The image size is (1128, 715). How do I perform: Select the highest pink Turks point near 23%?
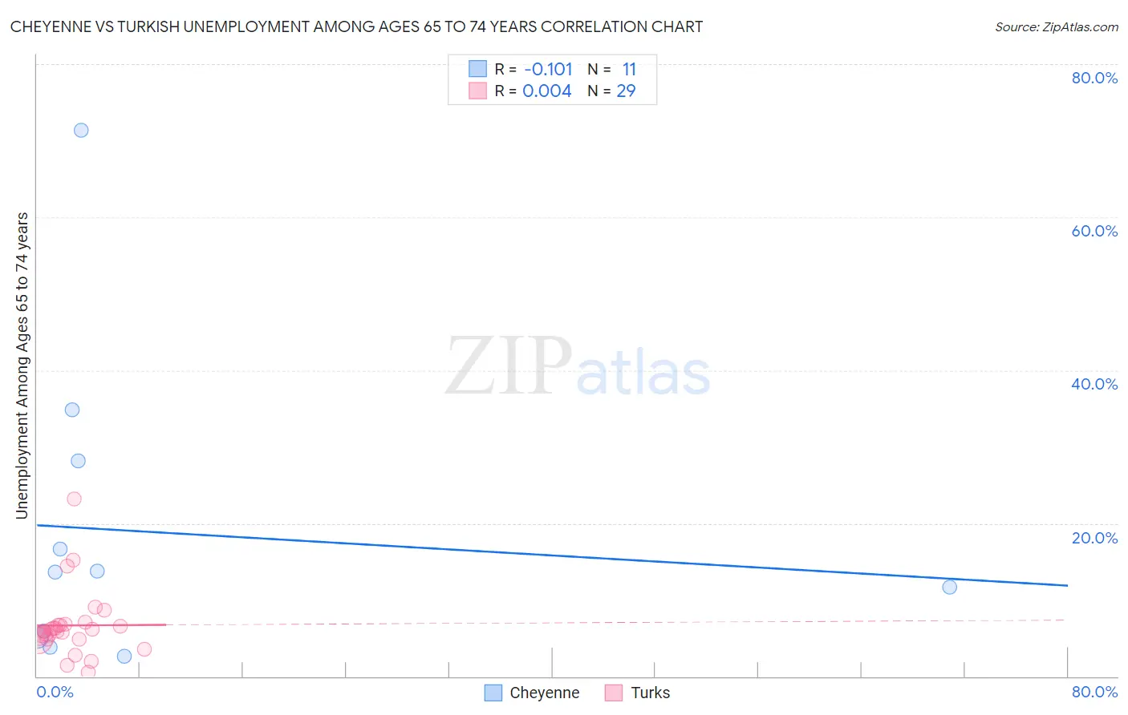point(74,499)
